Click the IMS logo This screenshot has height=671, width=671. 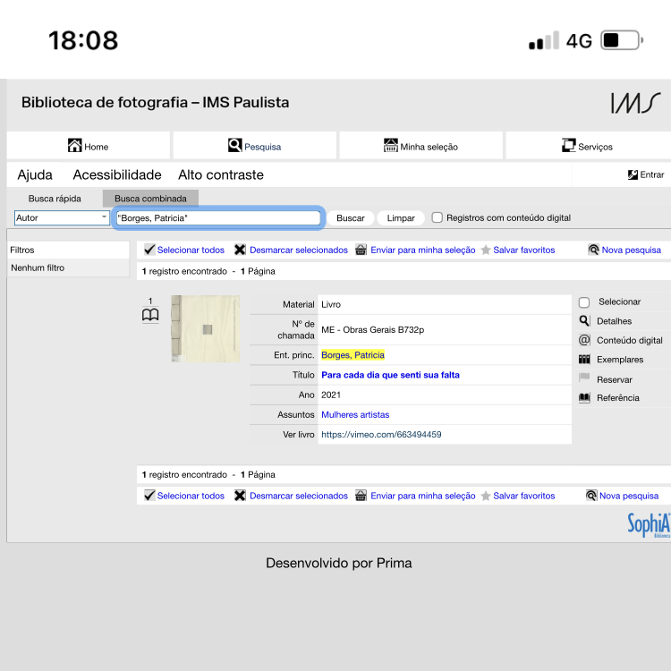tap(635, 103)
